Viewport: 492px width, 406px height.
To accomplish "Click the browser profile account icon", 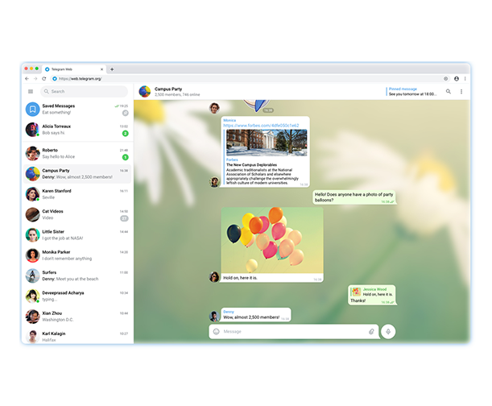I will pyautogui.click(x=457, y=79).
